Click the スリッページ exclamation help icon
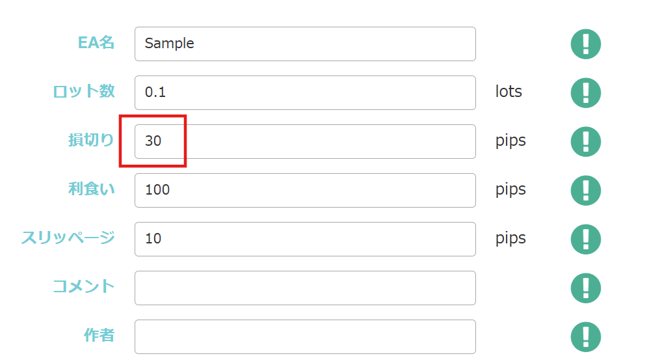 585,239
